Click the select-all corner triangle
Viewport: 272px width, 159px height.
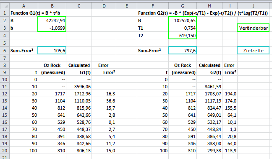coord(5,6)
